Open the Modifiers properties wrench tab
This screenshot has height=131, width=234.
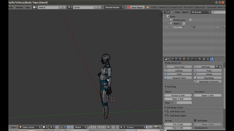[x=192, y=59]
